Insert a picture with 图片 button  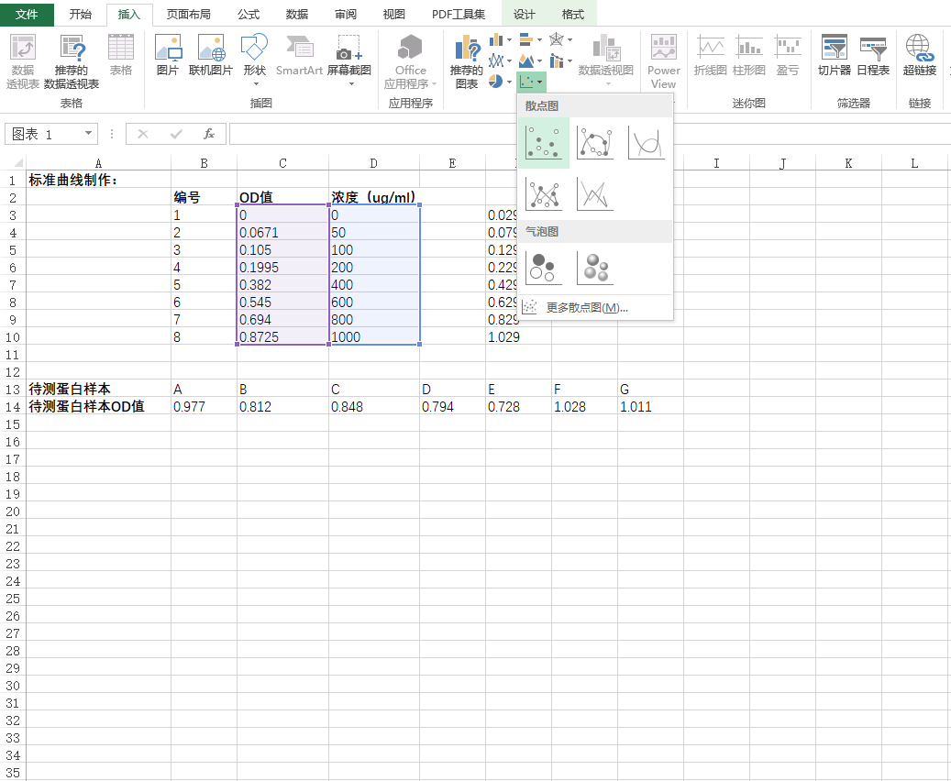pos(168,55)
